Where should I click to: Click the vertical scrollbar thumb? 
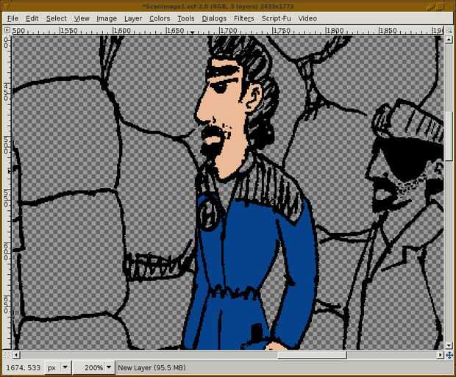click(449, 135)
